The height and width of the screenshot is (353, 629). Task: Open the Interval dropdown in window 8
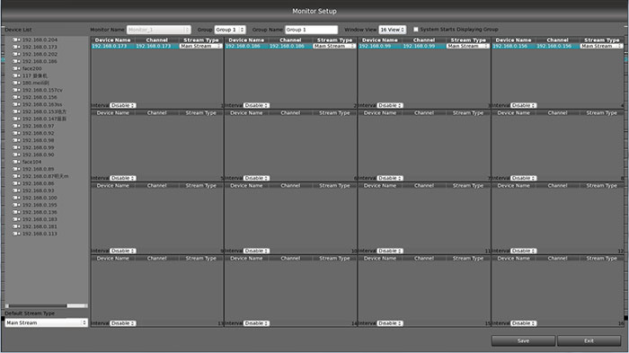[524, 178]
